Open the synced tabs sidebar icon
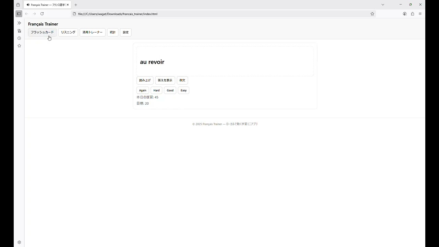Screen dimensions: 439x247 19,31
